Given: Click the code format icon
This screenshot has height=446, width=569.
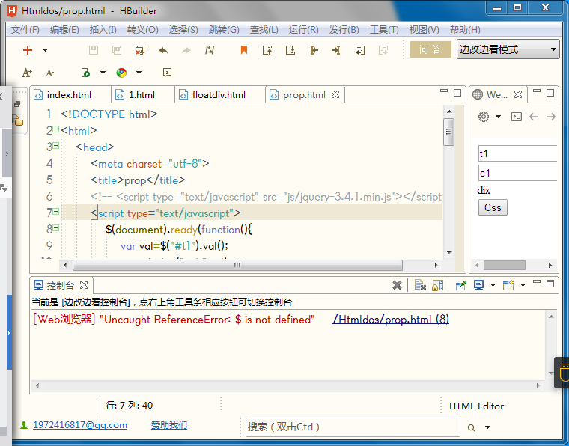Looking at the screenshot, I should click(210, 50).
